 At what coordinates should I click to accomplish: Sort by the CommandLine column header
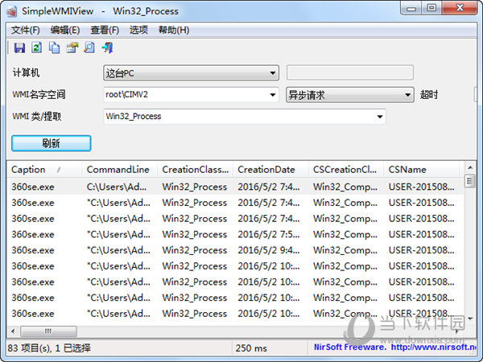pos(119,169)
